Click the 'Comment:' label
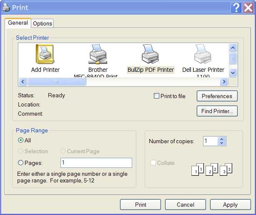Viewport: 256px width, 215px height. point(30,114)
